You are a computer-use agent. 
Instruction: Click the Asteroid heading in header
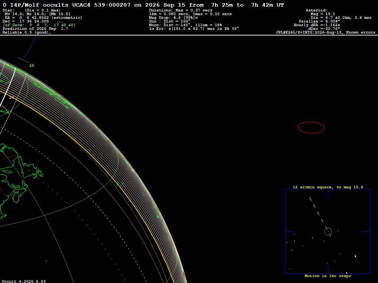click(x=316, y=10)
